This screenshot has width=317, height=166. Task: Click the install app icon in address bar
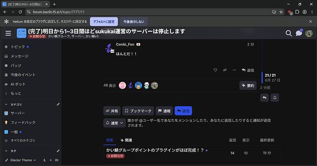point(274,12)
